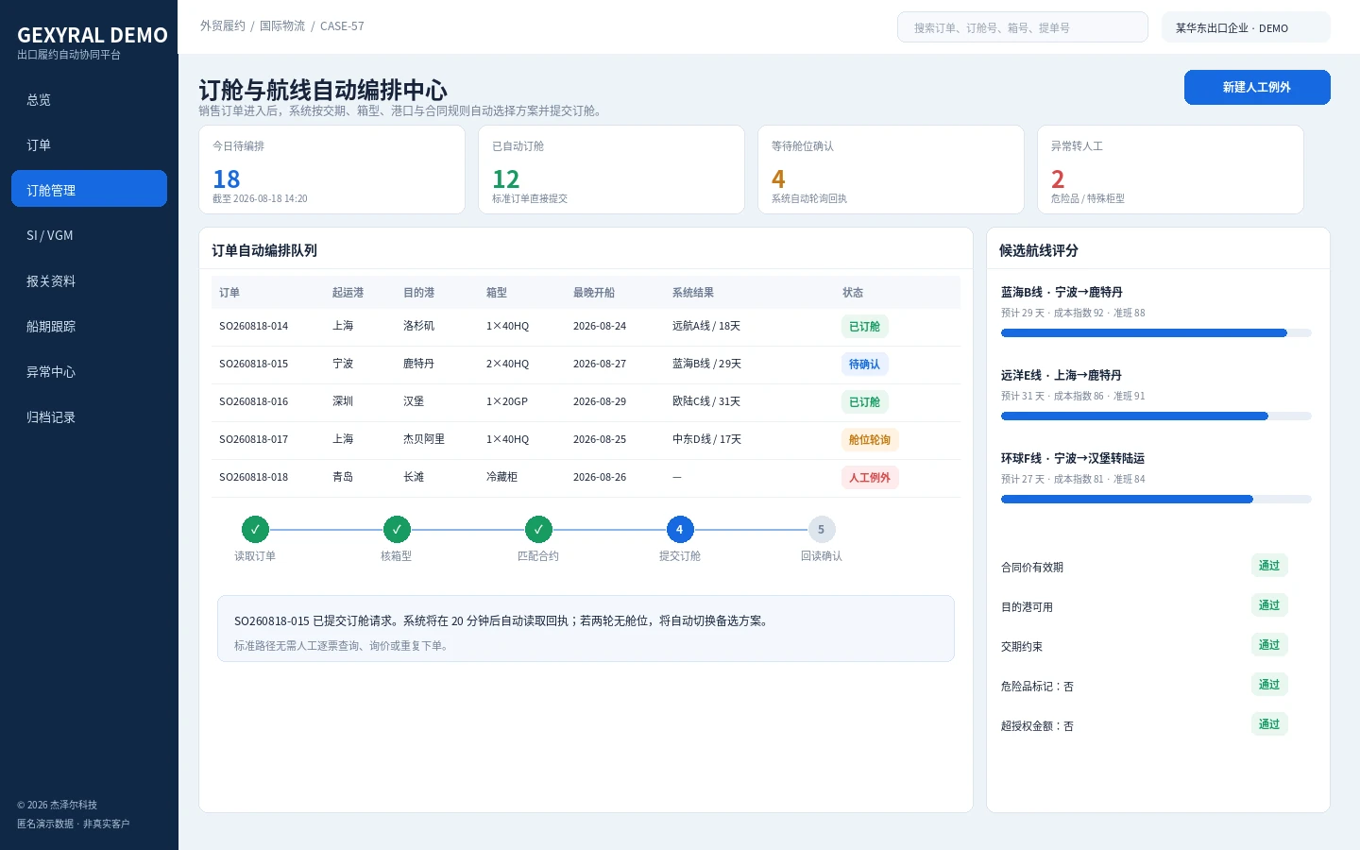Go to 异常中心 in the sidebar
This screenshot has width=1360, height=850.
point(89,371)
